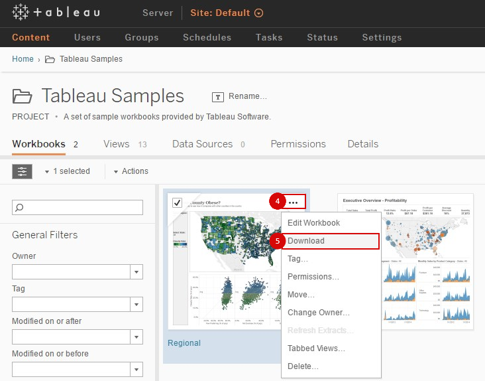Open the Schedules navigation item
This screenshot has height=381, width=485.
pos(207,37)
